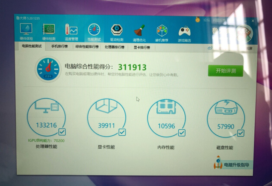Switch to 显卡排行榜 tab
This screenshot has width=272, height=186.
click(x=142, y=48)
